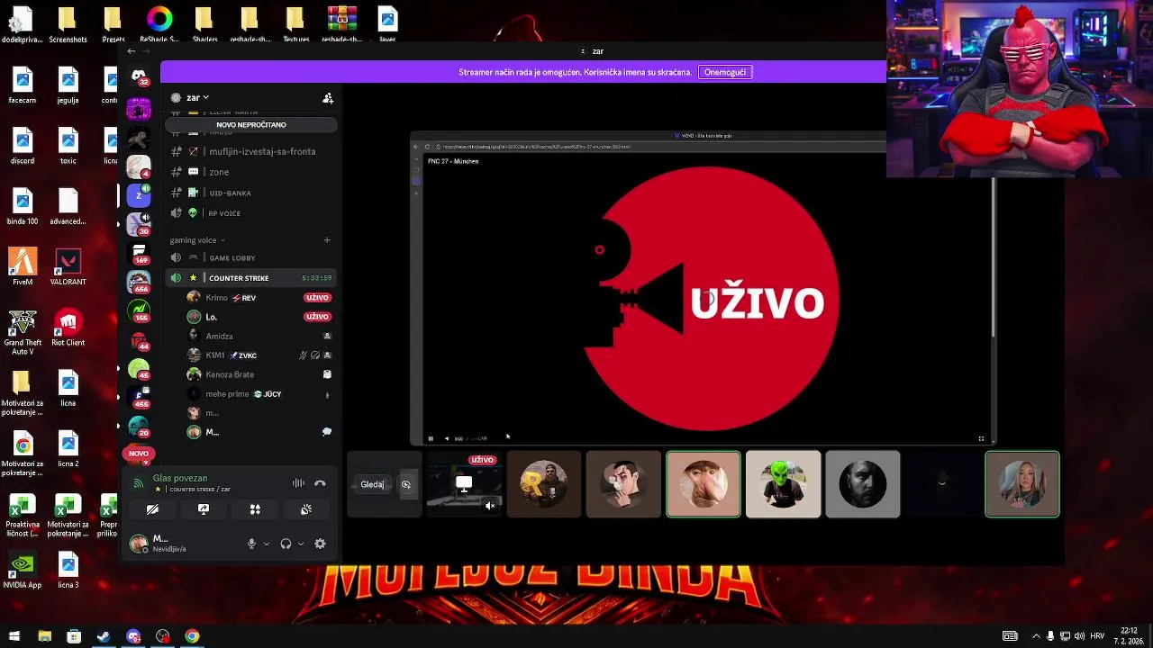Select the blonde woman participant tile
The width and height of the screenshot is (1153, 648).
(x=1022, y=484)
